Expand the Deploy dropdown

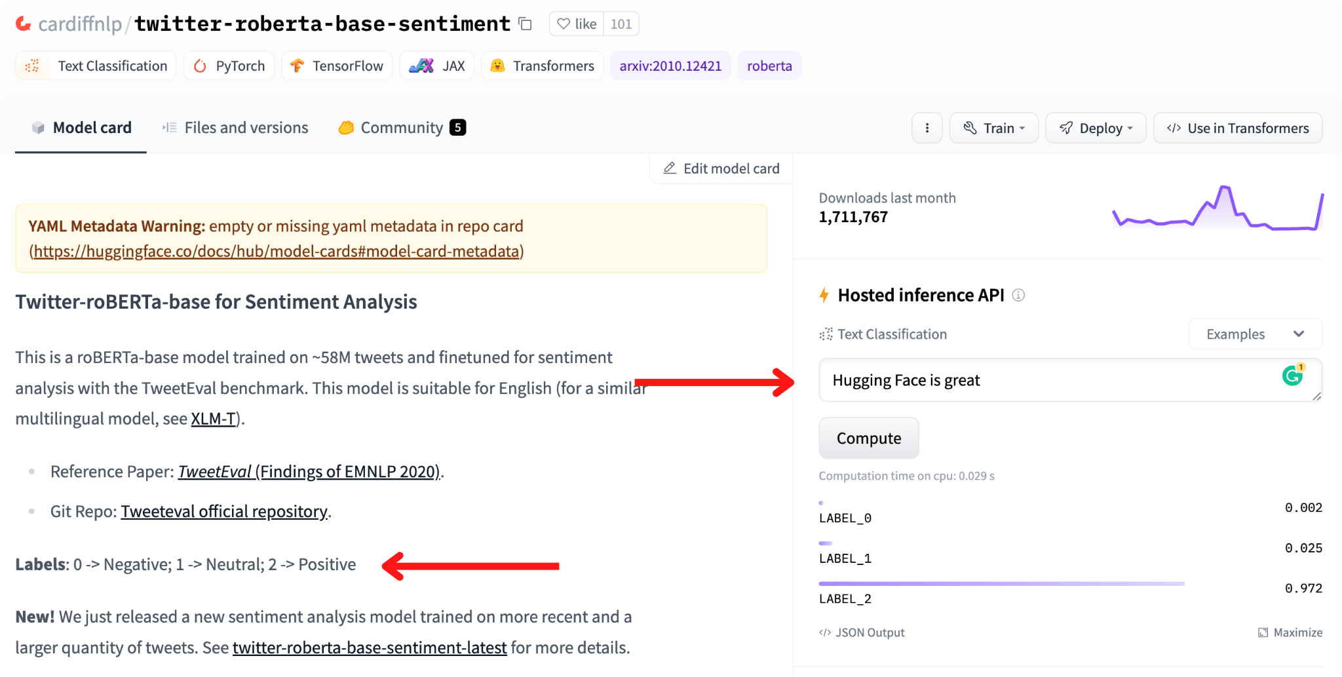click(x=1096, y=128)
